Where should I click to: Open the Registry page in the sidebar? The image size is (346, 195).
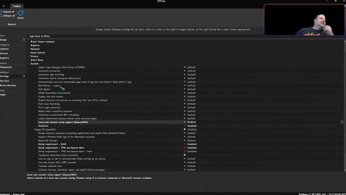click(5, 58)
